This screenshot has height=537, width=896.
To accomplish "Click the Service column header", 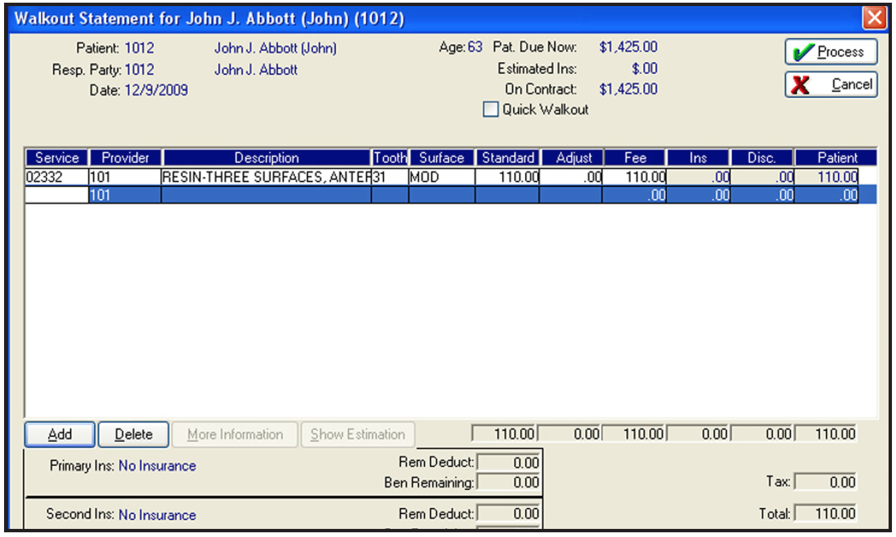I will 57,158.
